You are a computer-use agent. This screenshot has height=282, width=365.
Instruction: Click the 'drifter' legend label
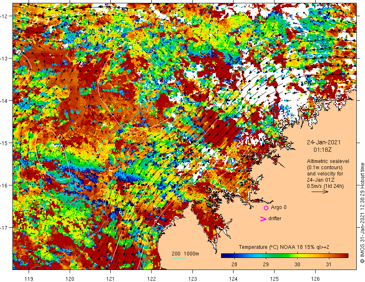[275, 219]
